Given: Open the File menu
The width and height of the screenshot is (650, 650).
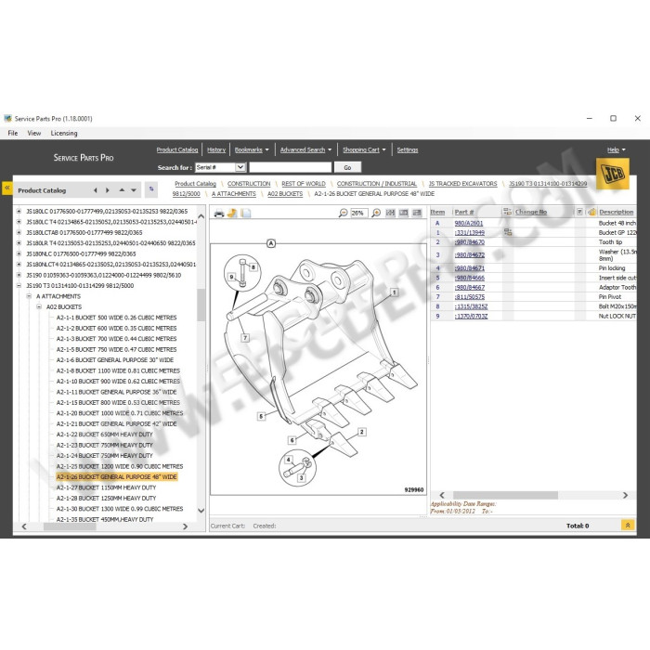Looking at the screenshot, I should (13, 133).
